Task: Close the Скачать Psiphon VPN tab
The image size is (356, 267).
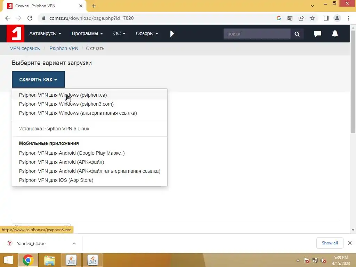Action: (x=81, y=6)
